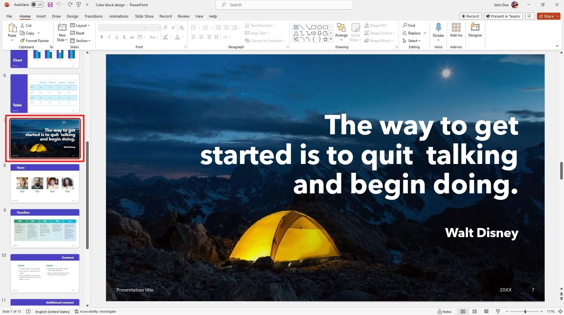Toggle the Notes pane
The height and width of the screenshot is (315, 564).
444,311
